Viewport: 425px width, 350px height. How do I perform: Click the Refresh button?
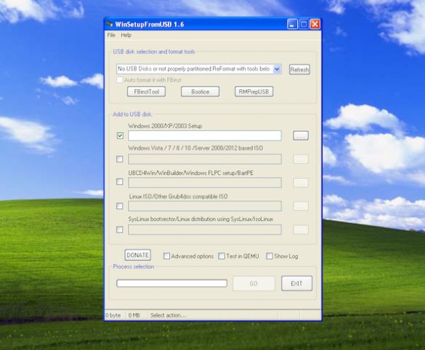(300, 69)
